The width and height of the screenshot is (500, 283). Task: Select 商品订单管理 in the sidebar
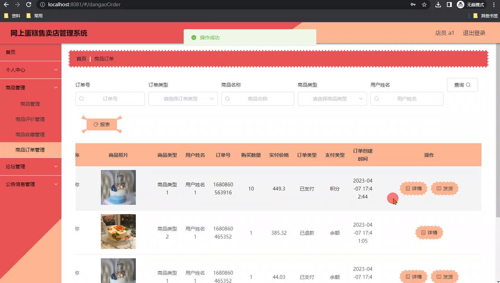pyautogui.click(x=31, y=150)
